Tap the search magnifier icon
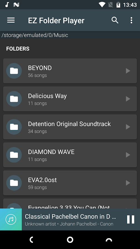Viewport: 140px width, 249px height. coord(115,20)
